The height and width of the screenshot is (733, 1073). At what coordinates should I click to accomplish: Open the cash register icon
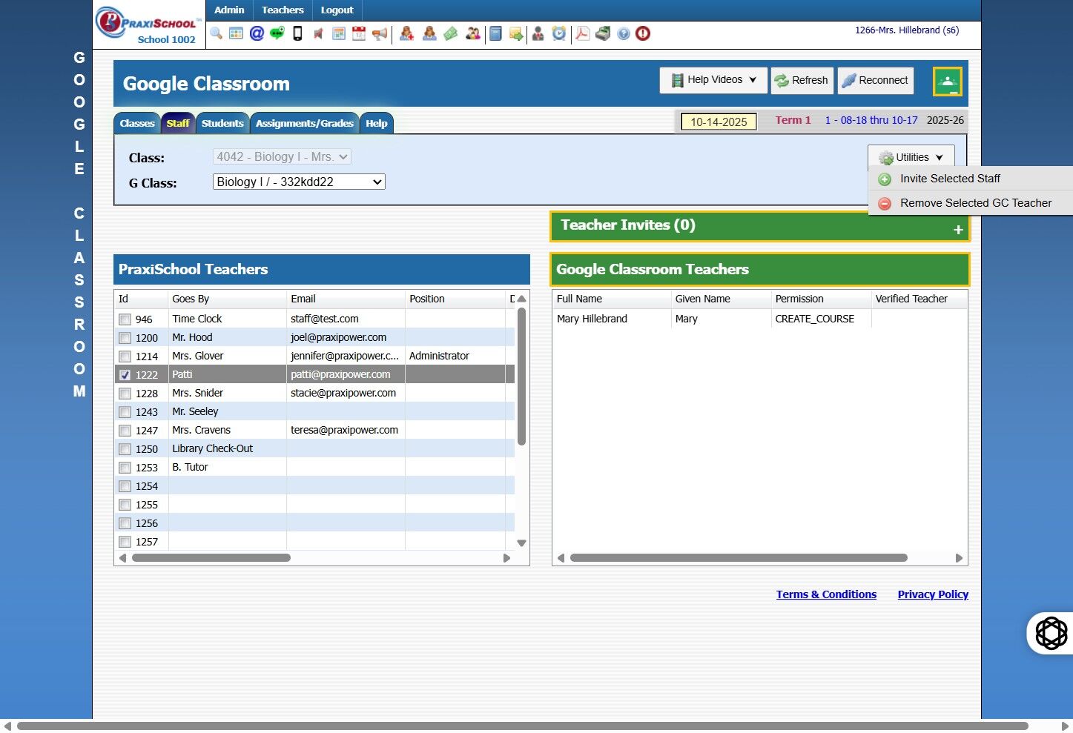[x=604, y=33]
